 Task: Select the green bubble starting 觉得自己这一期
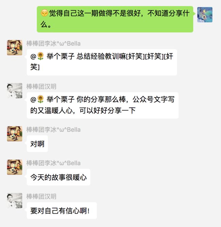[x=115, y=19]
